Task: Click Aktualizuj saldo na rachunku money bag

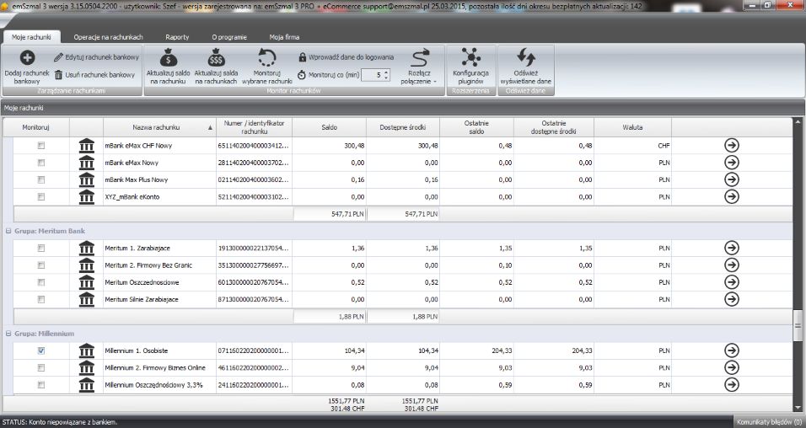Action: tap(168, 58)
